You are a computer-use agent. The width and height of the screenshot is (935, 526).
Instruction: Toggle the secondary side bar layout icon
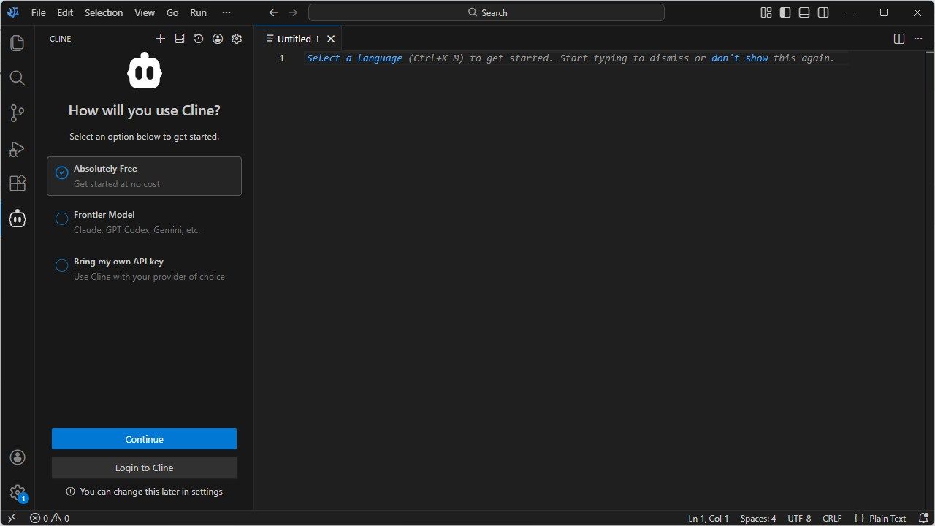(x=823, y=12)
